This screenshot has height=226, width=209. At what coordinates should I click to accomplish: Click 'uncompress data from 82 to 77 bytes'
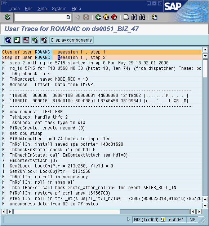[54, 204]
